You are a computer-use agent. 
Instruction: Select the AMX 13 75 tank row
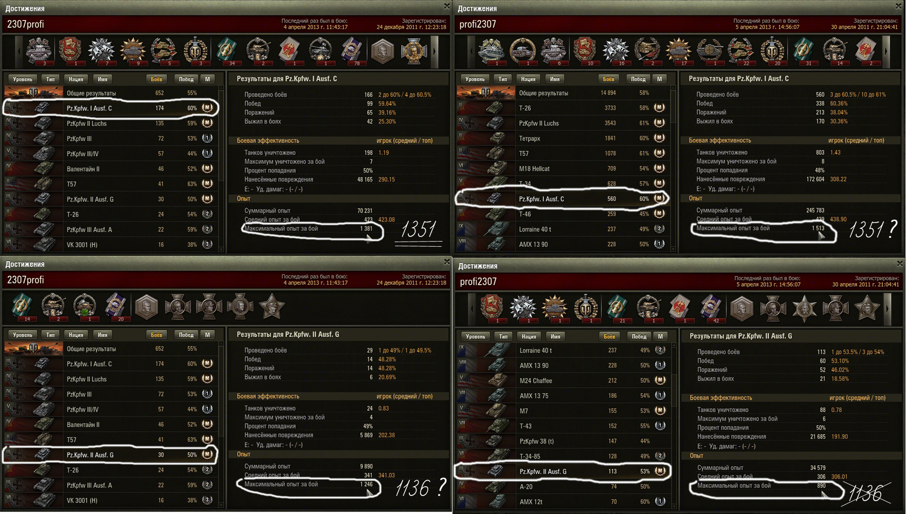(563, 396)
